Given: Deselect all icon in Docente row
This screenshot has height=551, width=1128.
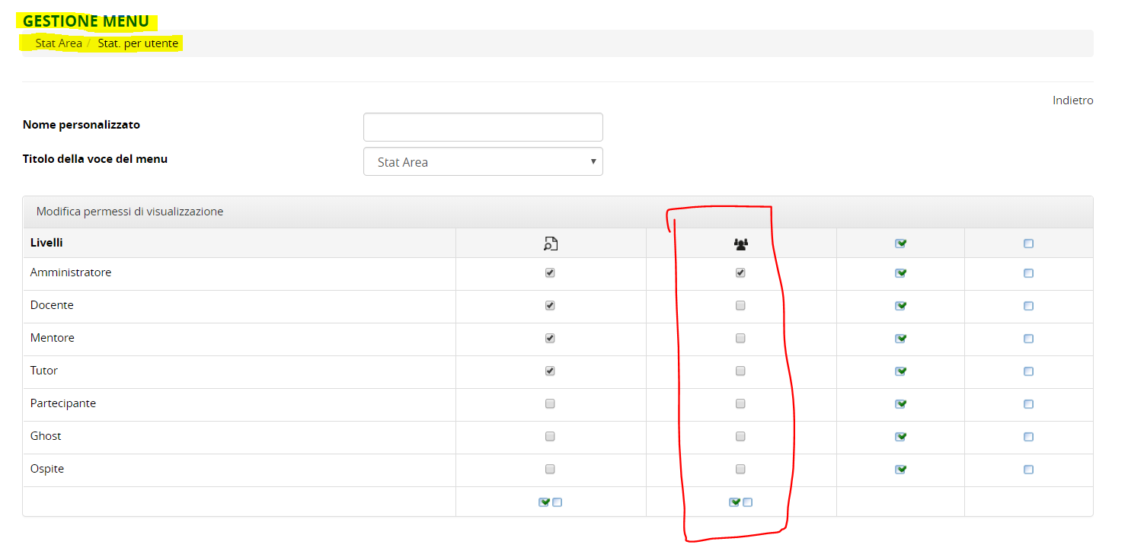Looking at the screenshot, I should (1028, 306).
